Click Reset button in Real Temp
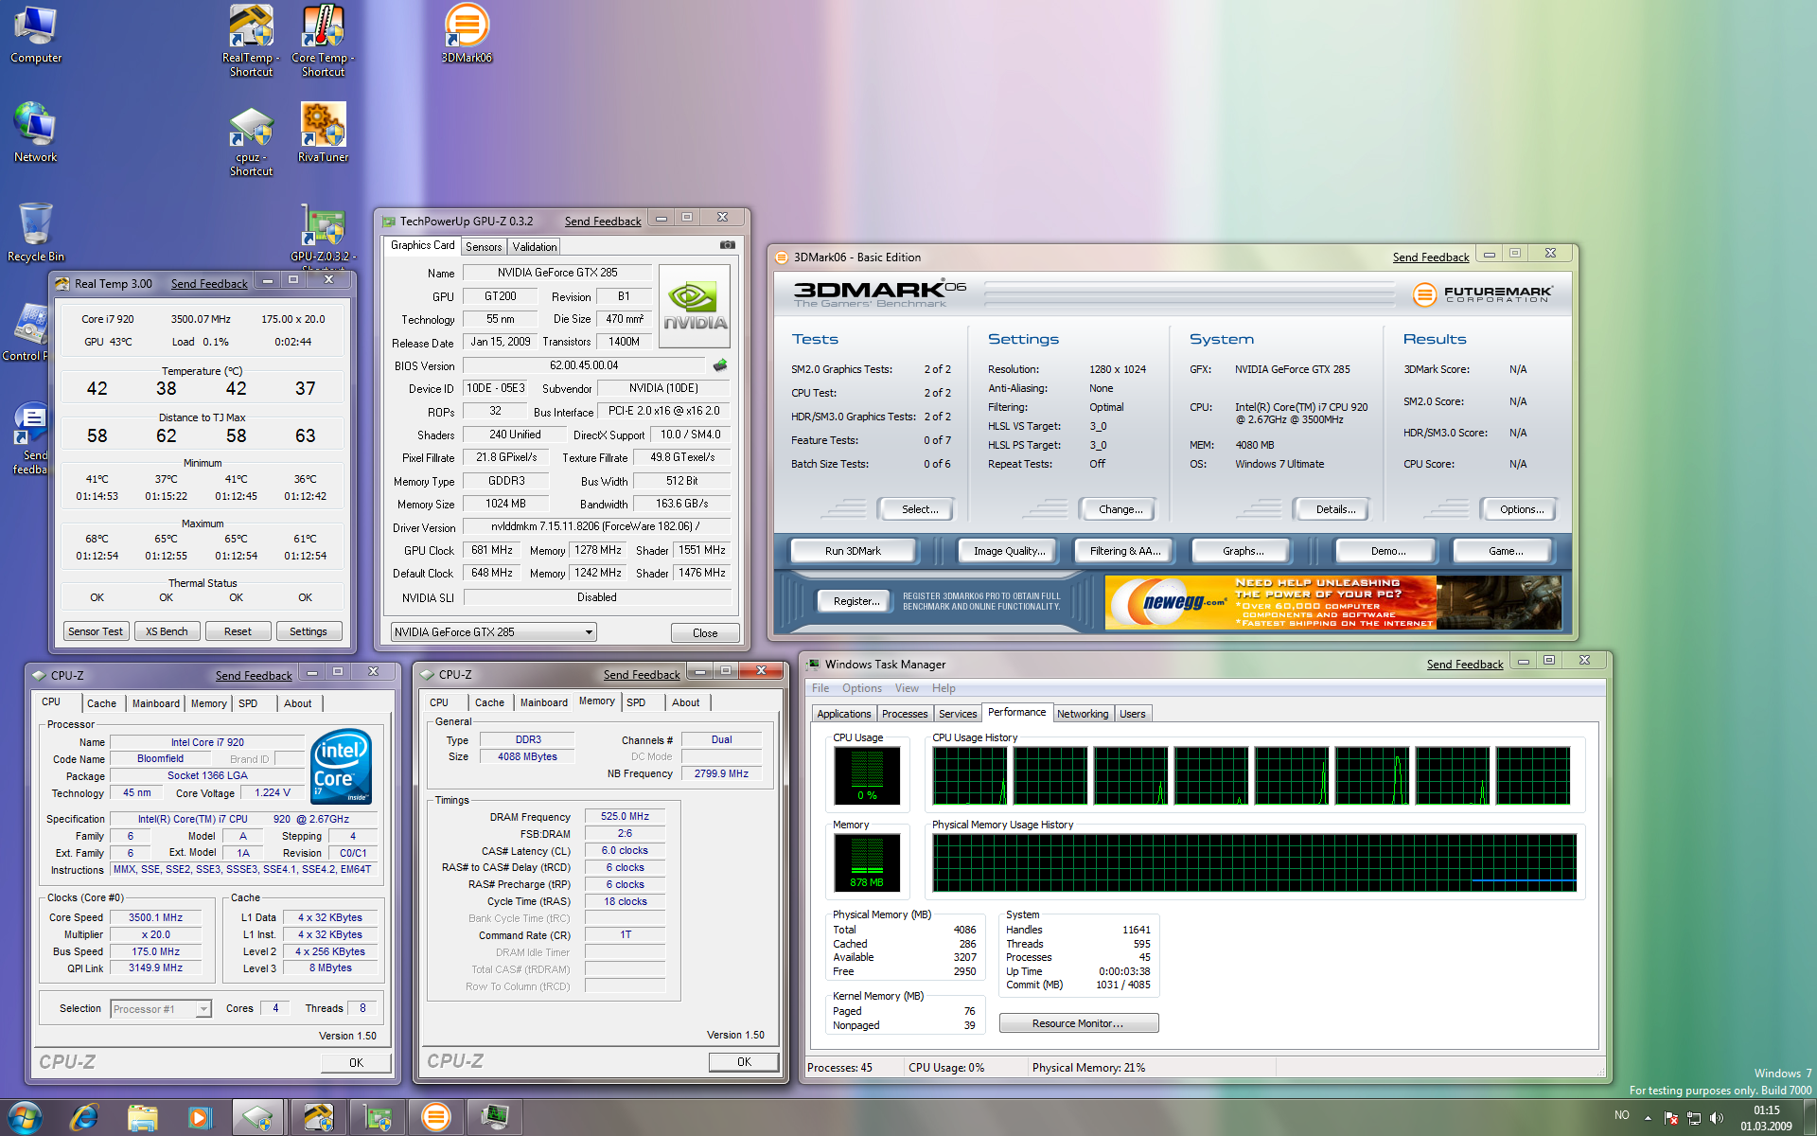Viewport: 1817px width, 1136px height. (x=238, y=631)
